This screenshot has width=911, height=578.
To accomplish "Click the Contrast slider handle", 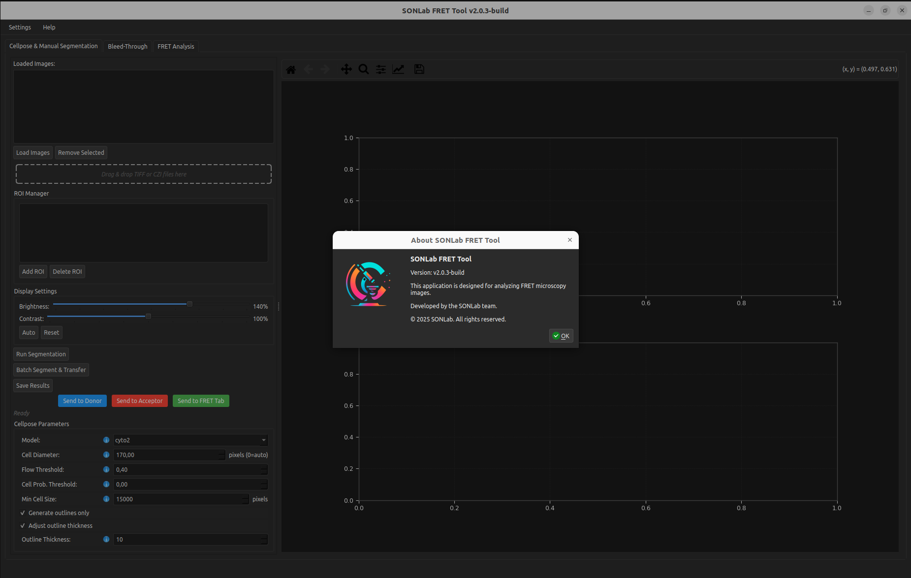I will coord(148,317).
